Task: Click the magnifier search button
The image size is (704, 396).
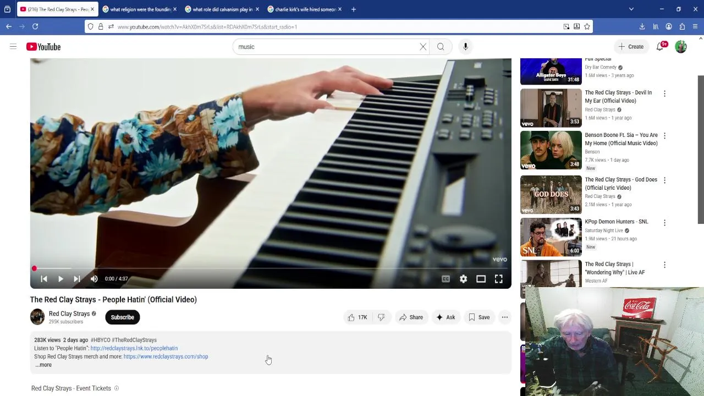Action: (x=441, y=47)
